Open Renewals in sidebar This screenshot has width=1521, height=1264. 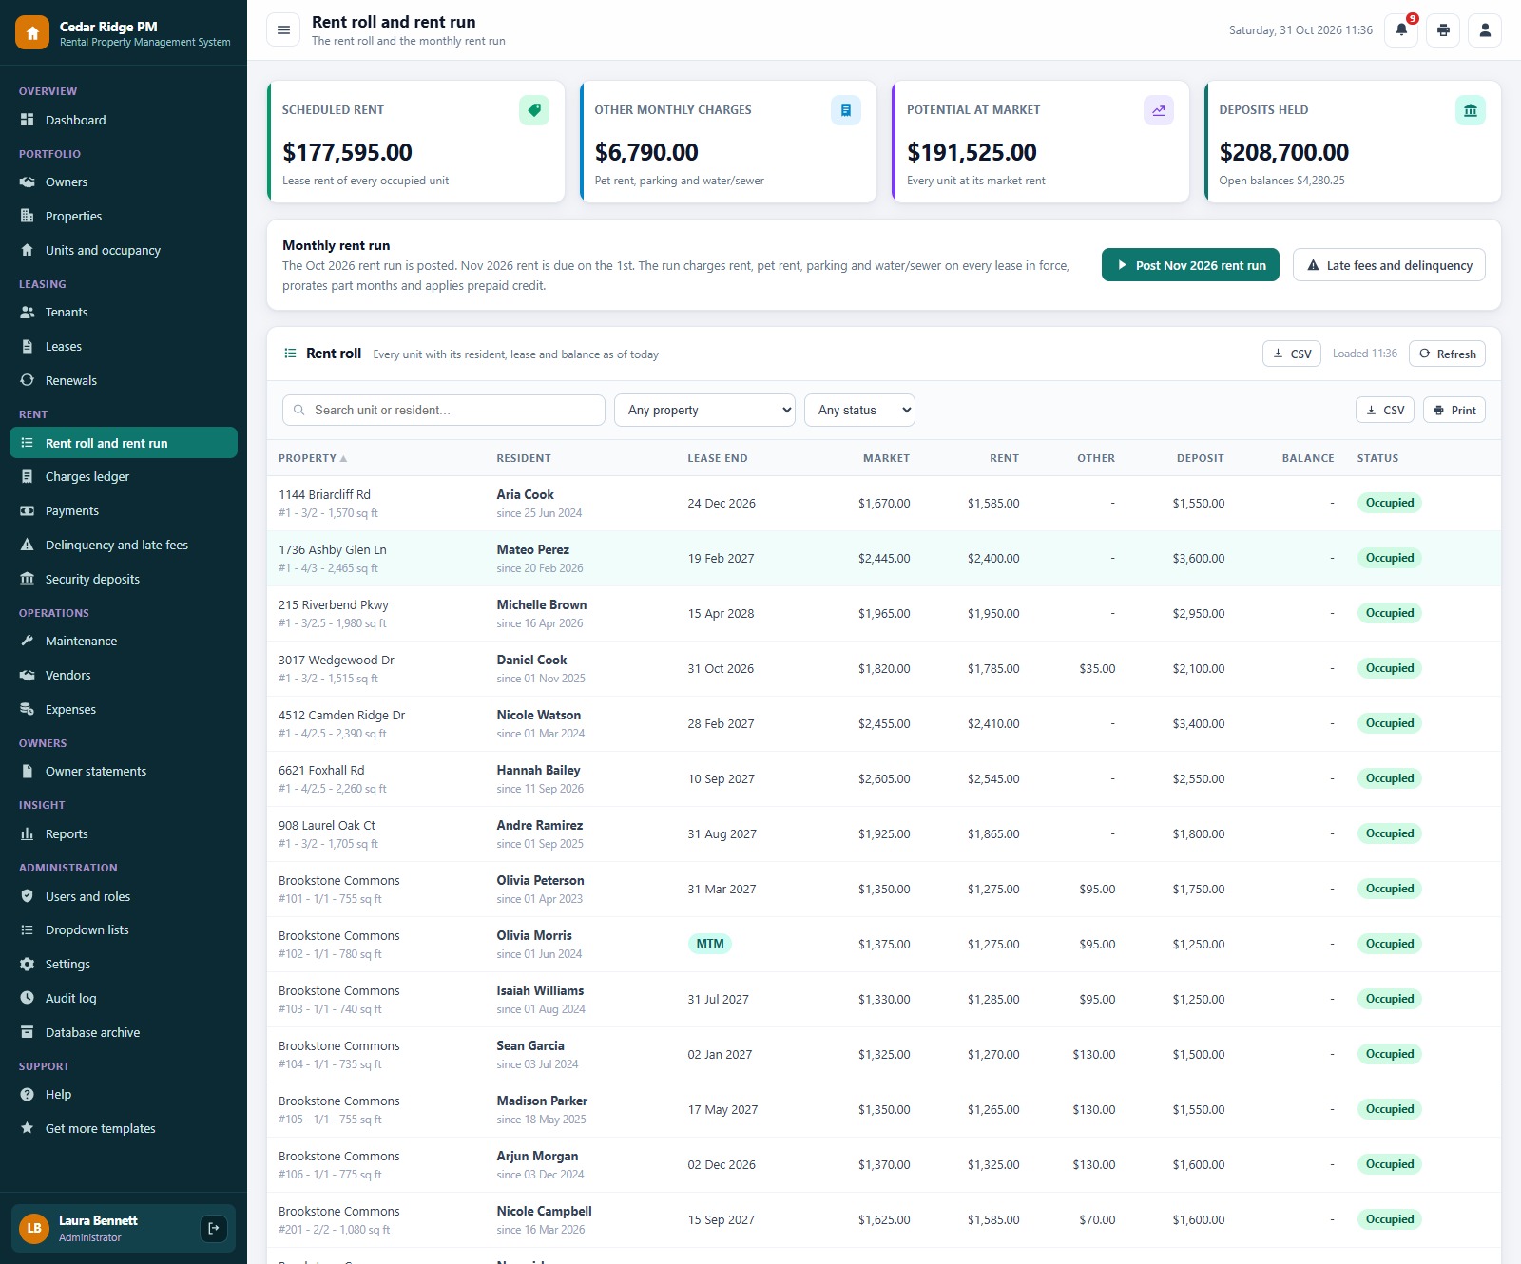point(124,380)
